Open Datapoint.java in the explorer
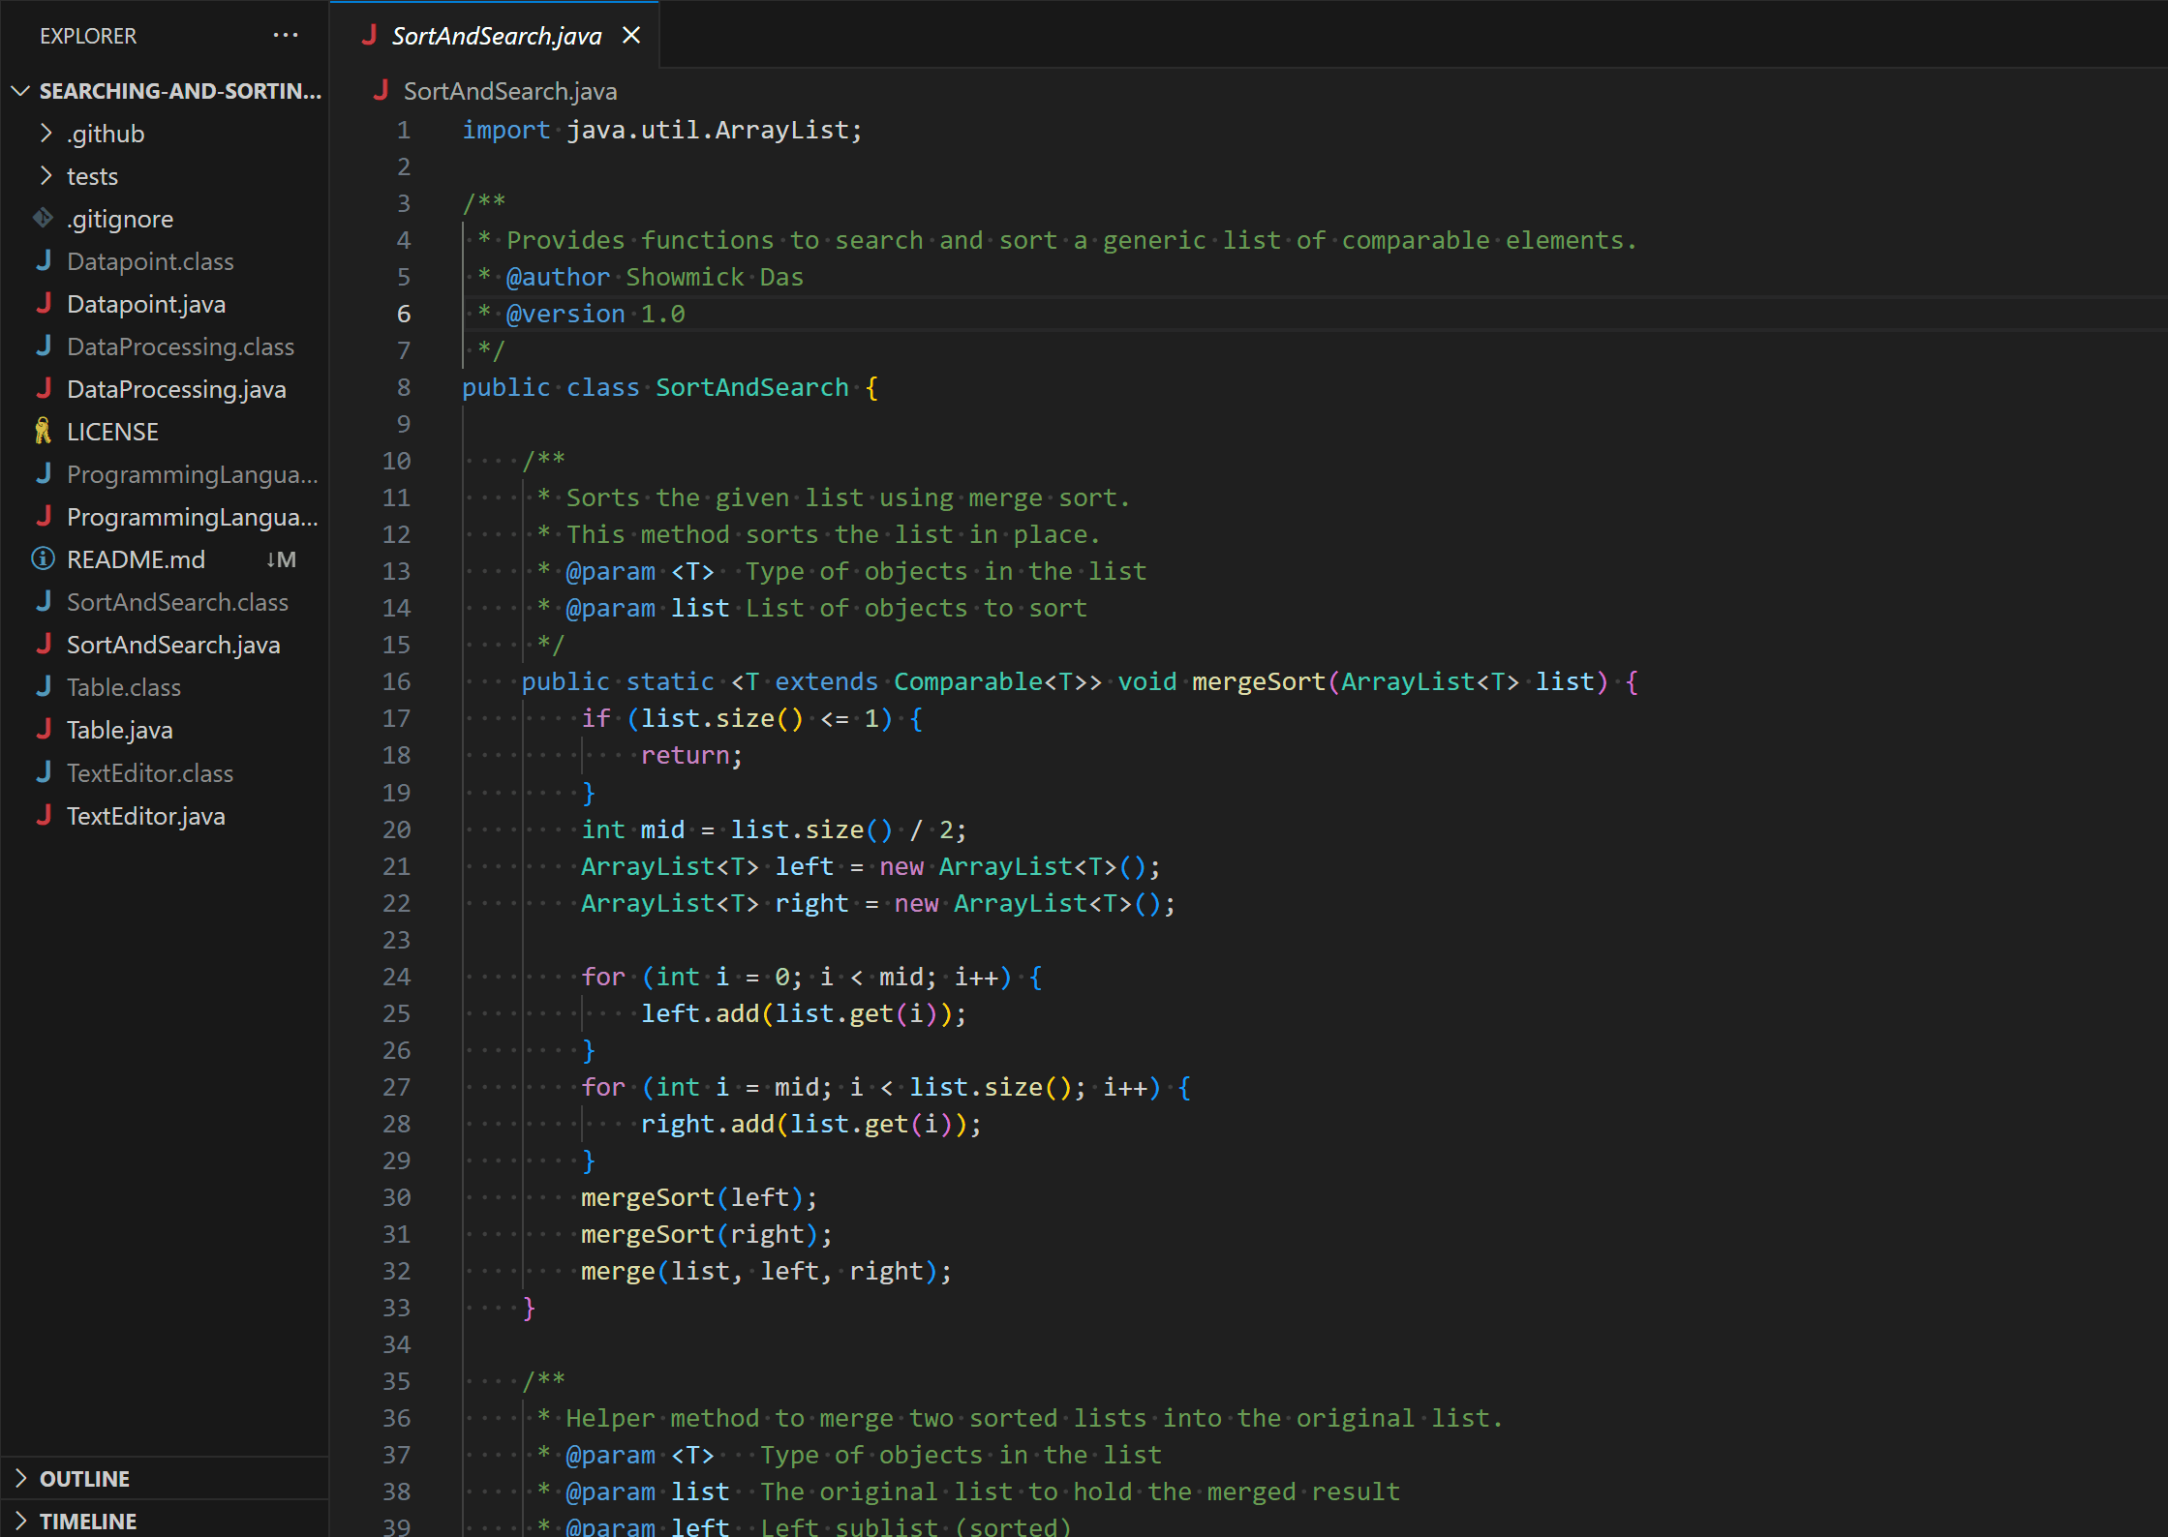 [x=146, y=304]
